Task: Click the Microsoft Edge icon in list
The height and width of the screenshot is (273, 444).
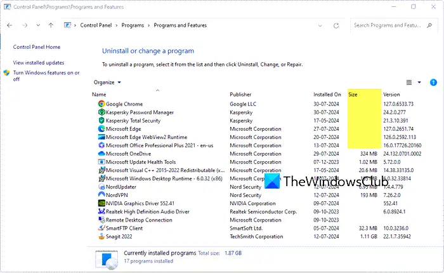Action: [x=101, y=129]
